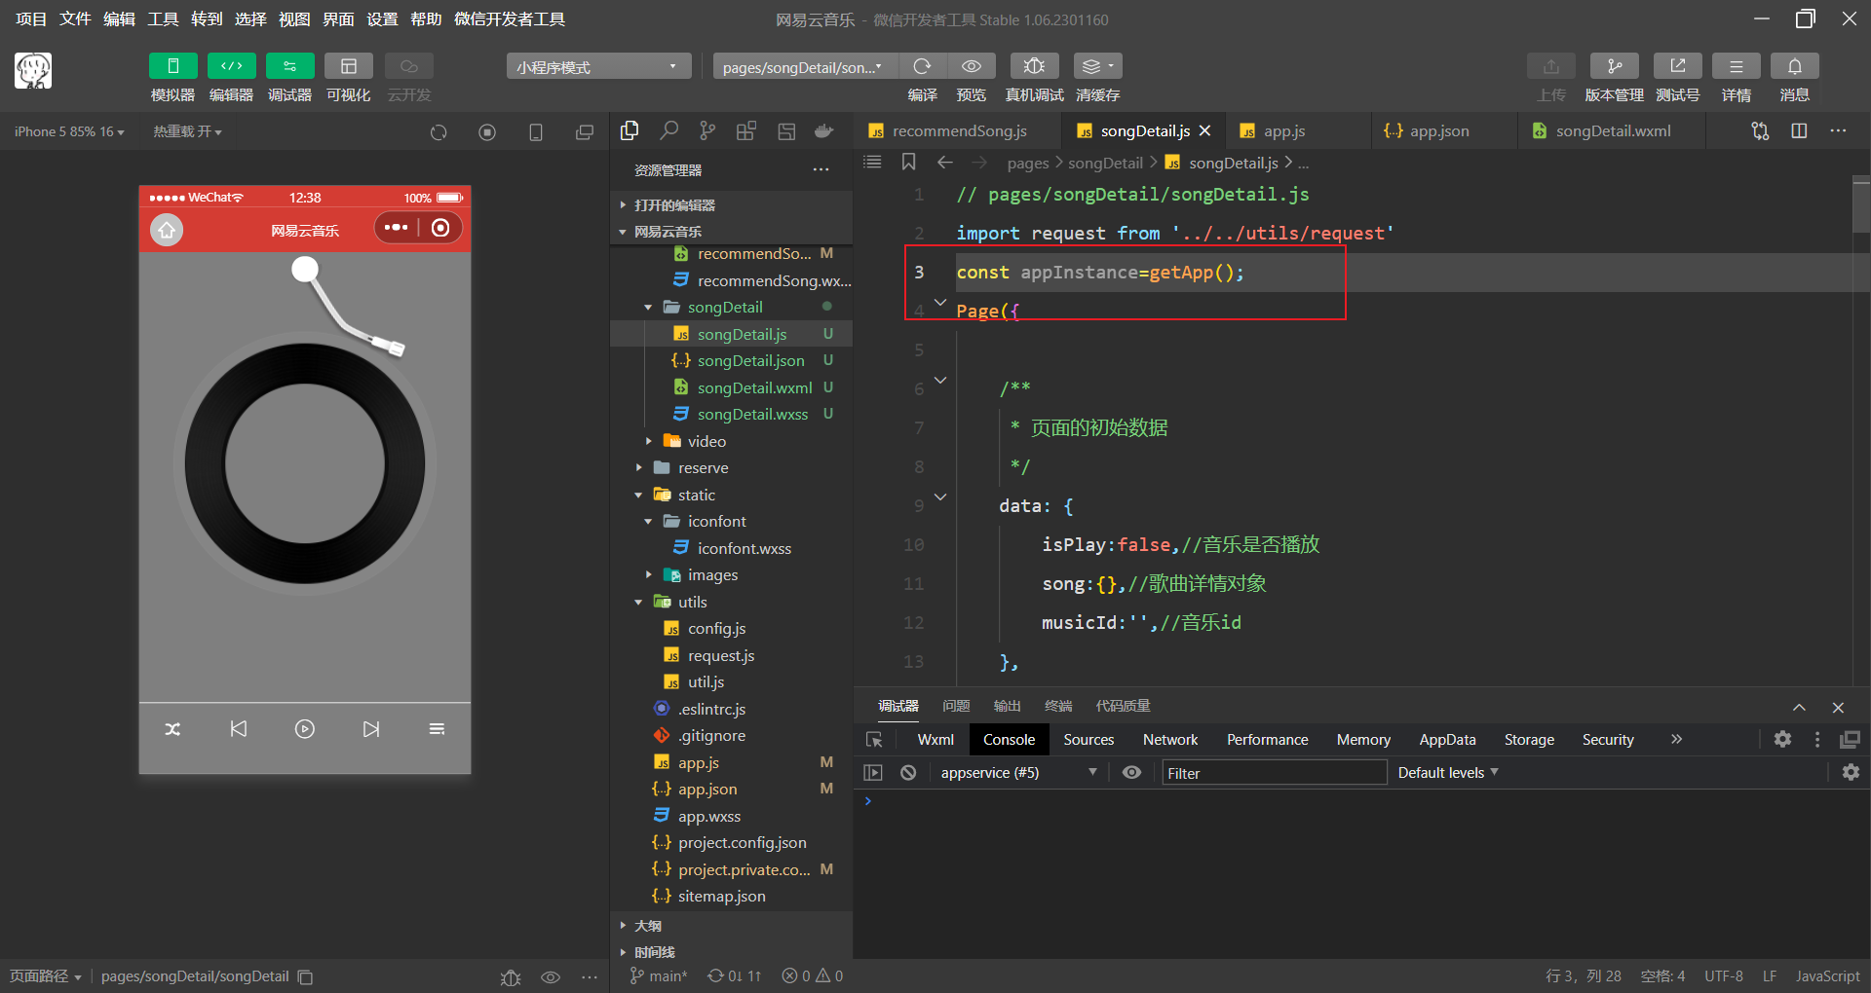Click the 预览 preview eye icon
The height and width of the screenshot is (993, 1871).
click(971, 66)
